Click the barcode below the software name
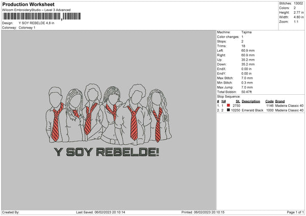The image size is (306, 216). (42, 16)
